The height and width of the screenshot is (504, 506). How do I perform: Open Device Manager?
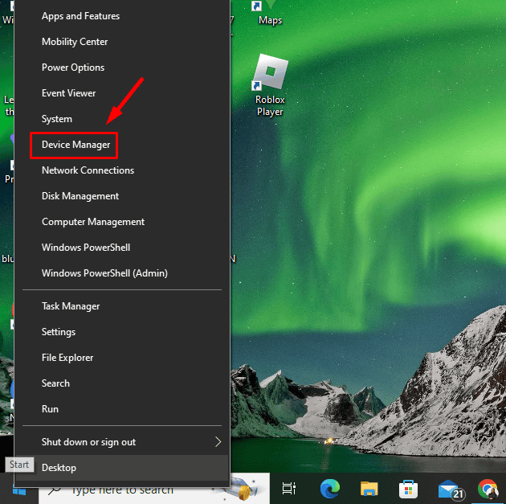point(122,145)
